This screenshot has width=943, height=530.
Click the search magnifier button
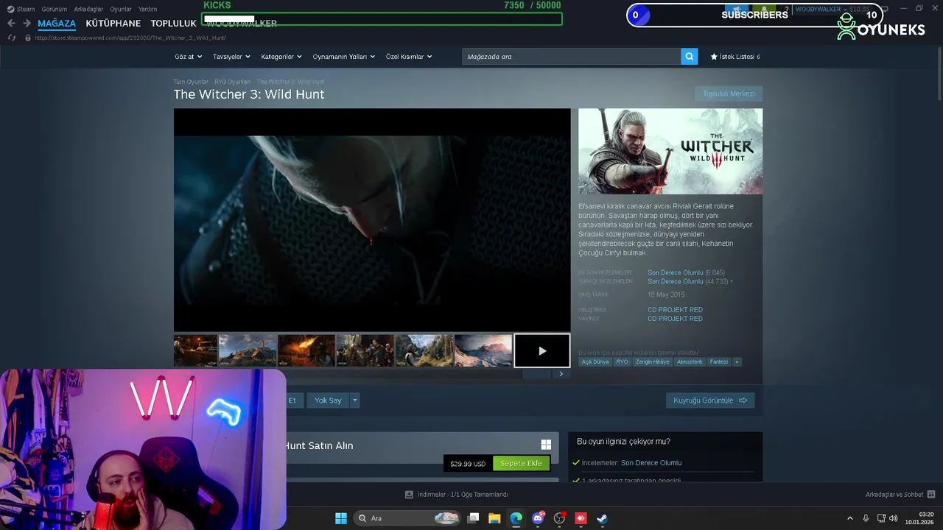(689, 57)
